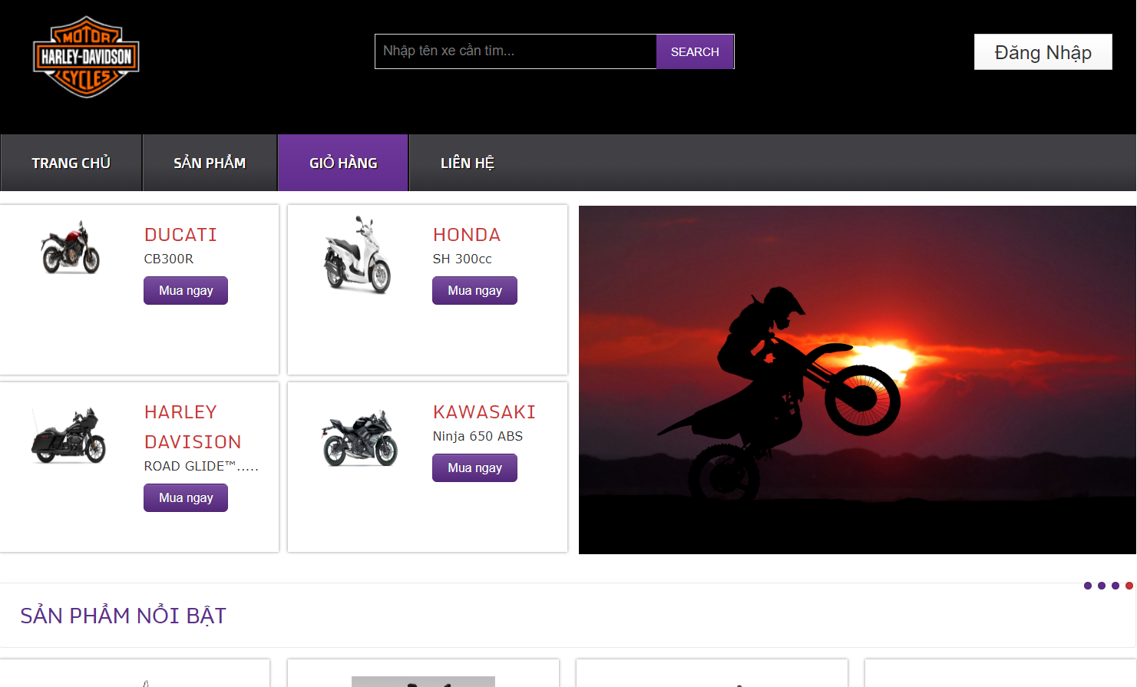Viewport: 1137px width, 687px height.
Task: Click Mua ngay for Harley Road Glide
Action: (186, 498)
